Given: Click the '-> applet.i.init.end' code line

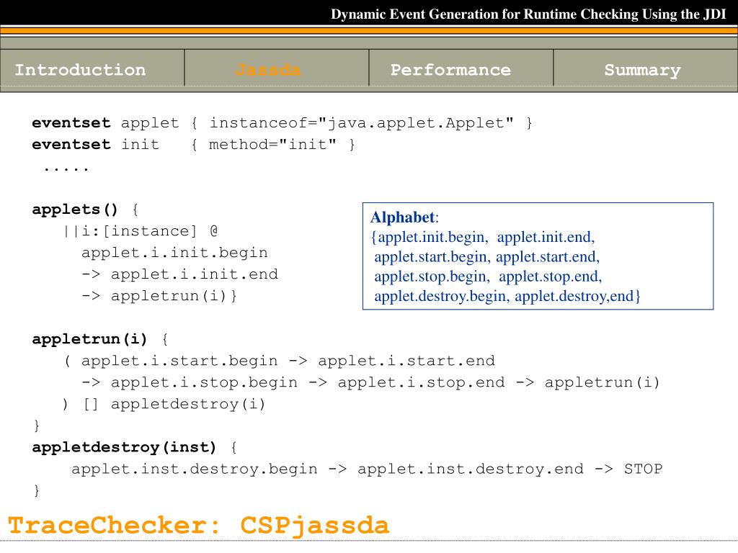Looking at the screenshot, I should click(x=179, y=274).
